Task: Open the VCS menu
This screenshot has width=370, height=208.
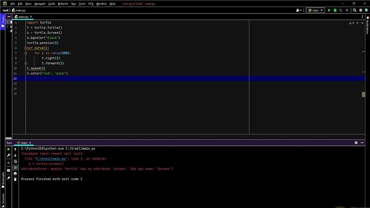Action: pyautogui.click(x=91, y=4)
